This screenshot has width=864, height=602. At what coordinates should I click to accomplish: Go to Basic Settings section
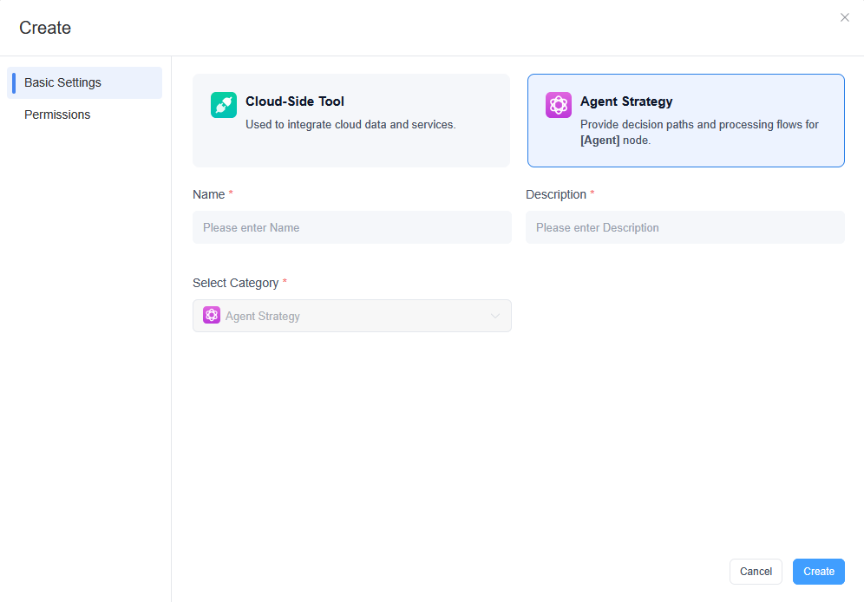click(84, 82)
